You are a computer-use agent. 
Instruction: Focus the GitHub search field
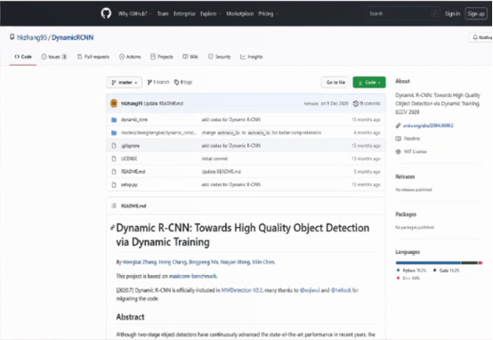[403, 13]
